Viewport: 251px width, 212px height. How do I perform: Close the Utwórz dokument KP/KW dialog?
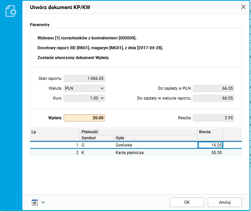click(243, 7)
